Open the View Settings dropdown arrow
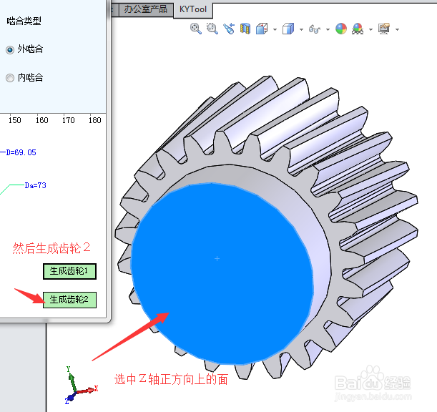This screenshot has width=437, height=412. coord(397,29)
